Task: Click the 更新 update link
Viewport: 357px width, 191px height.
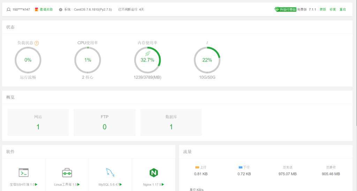Action: pos(323,9)
